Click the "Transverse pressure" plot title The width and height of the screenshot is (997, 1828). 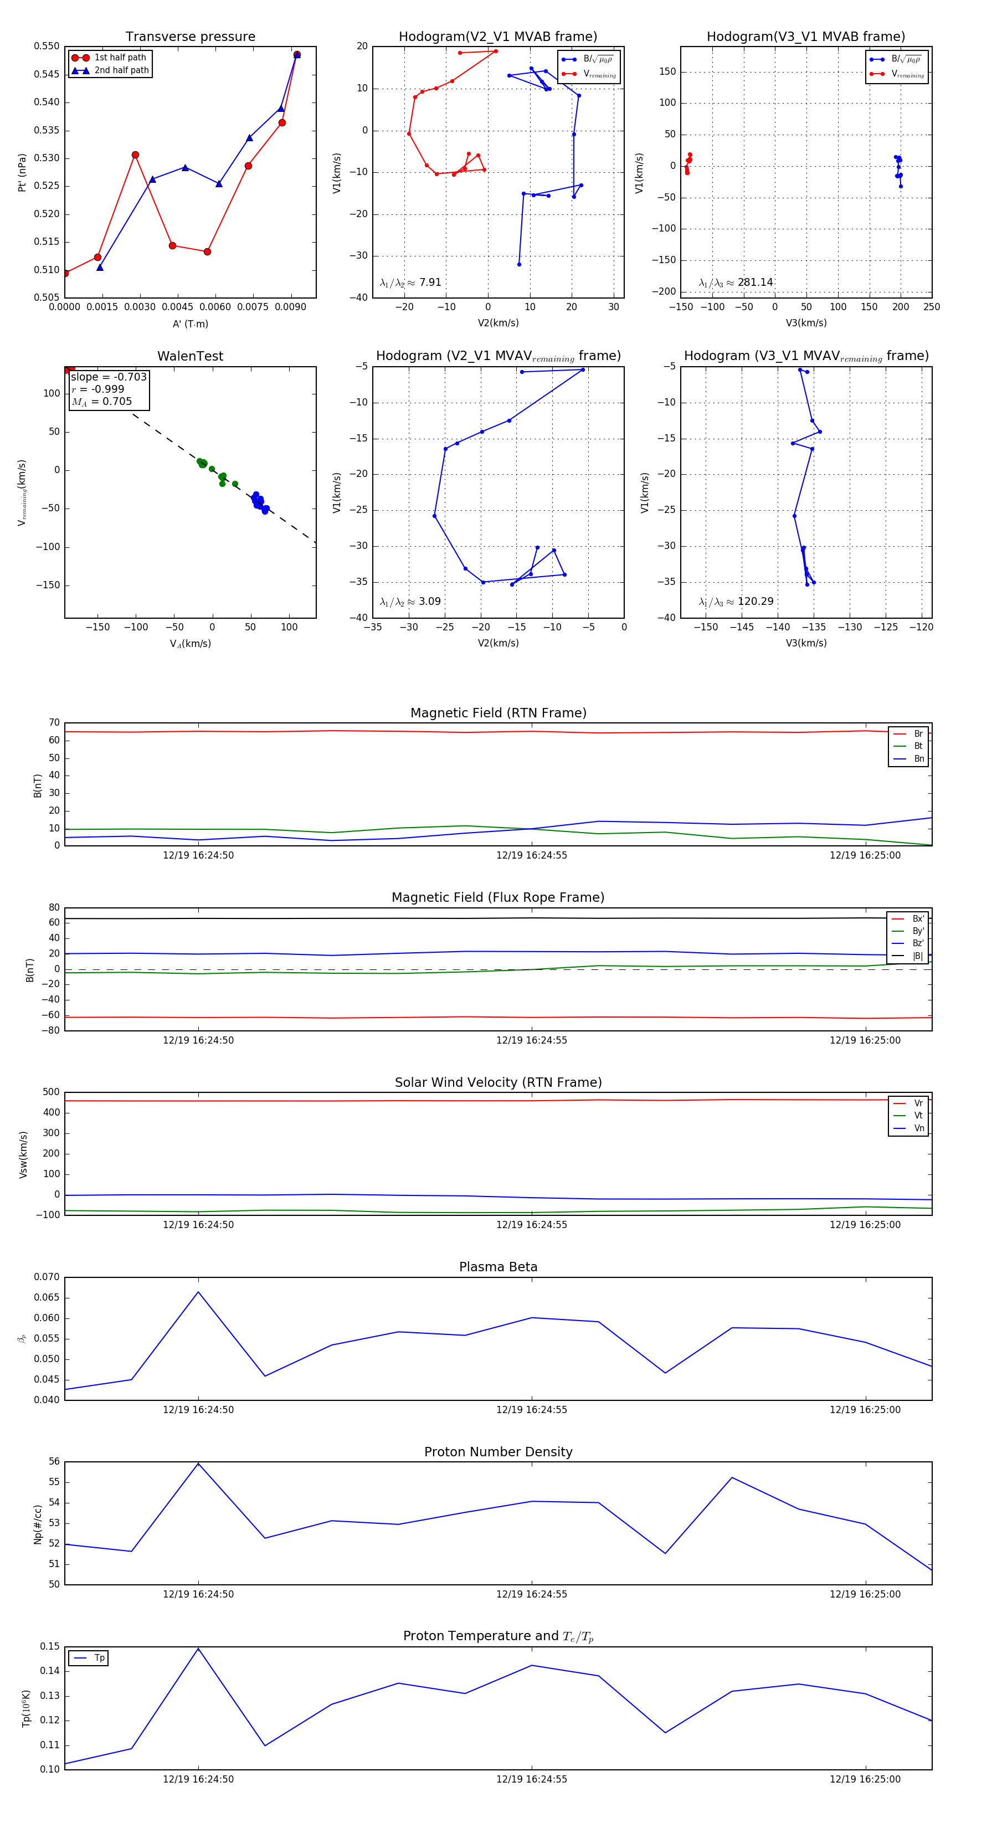point(190,37)
